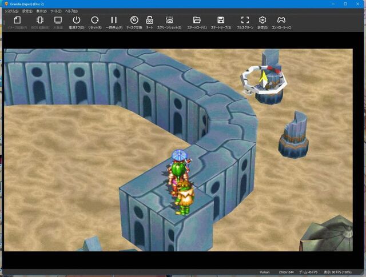Image resolution: width=366 pixels, height=277 pixels.
Task: Open the ツール menu
Action: pos(56,11)
